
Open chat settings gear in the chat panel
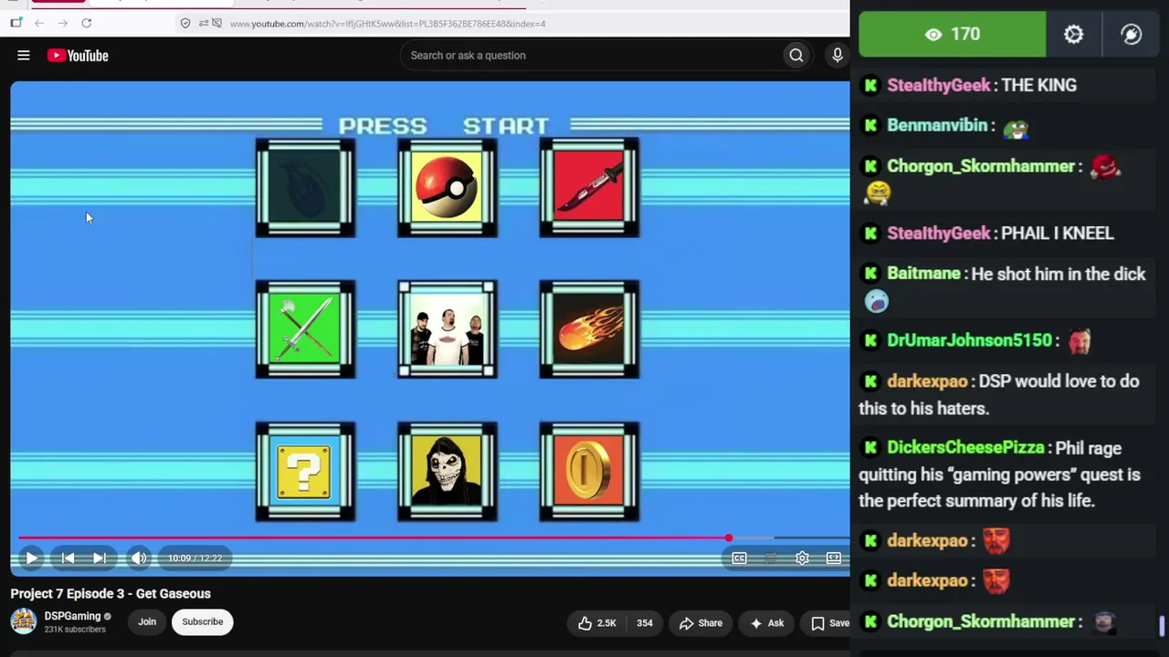pos(1074,35)
